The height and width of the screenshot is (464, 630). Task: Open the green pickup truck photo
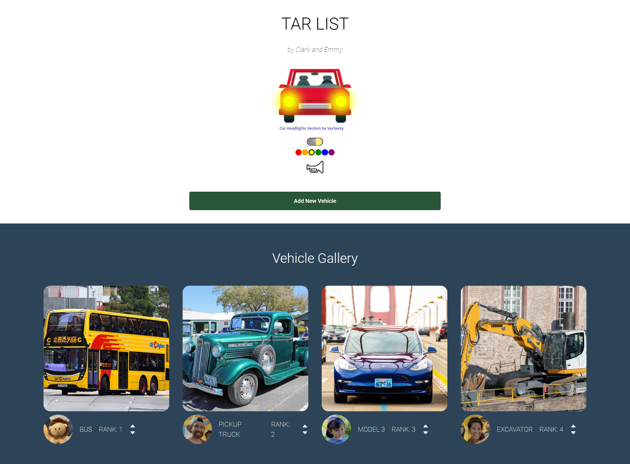(x=245, y=348)
